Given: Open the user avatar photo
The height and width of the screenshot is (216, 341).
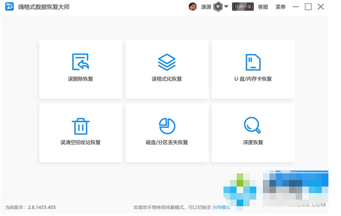Looking at the screenshot, I should point(193,7).
